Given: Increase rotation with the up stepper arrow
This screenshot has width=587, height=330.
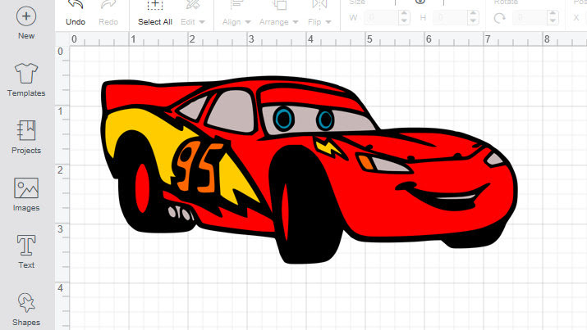Looking at the screenshot, I should (x=553, y=13).
